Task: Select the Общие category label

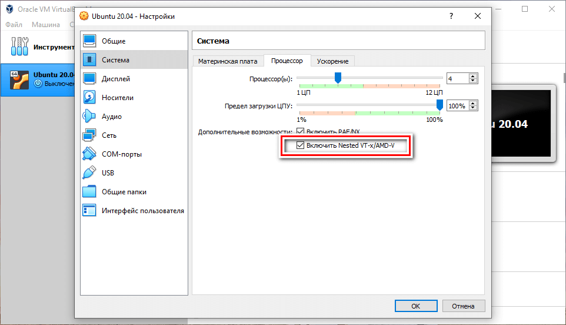Action: click(114, 41)
